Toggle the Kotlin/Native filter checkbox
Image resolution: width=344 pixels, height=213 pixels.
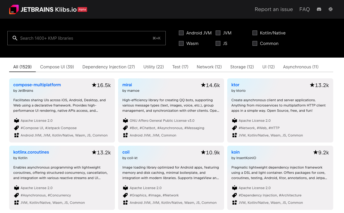coord(255,33)
